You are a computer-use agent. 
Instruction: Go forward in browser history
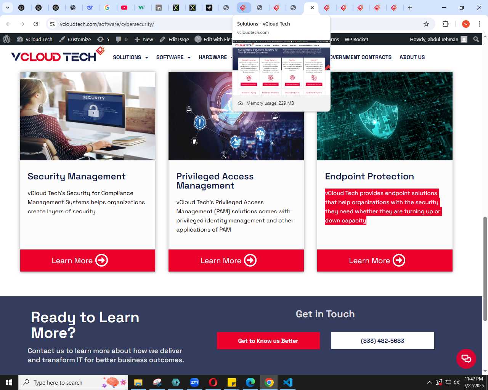pyautogui.click(x=22, y=24)
